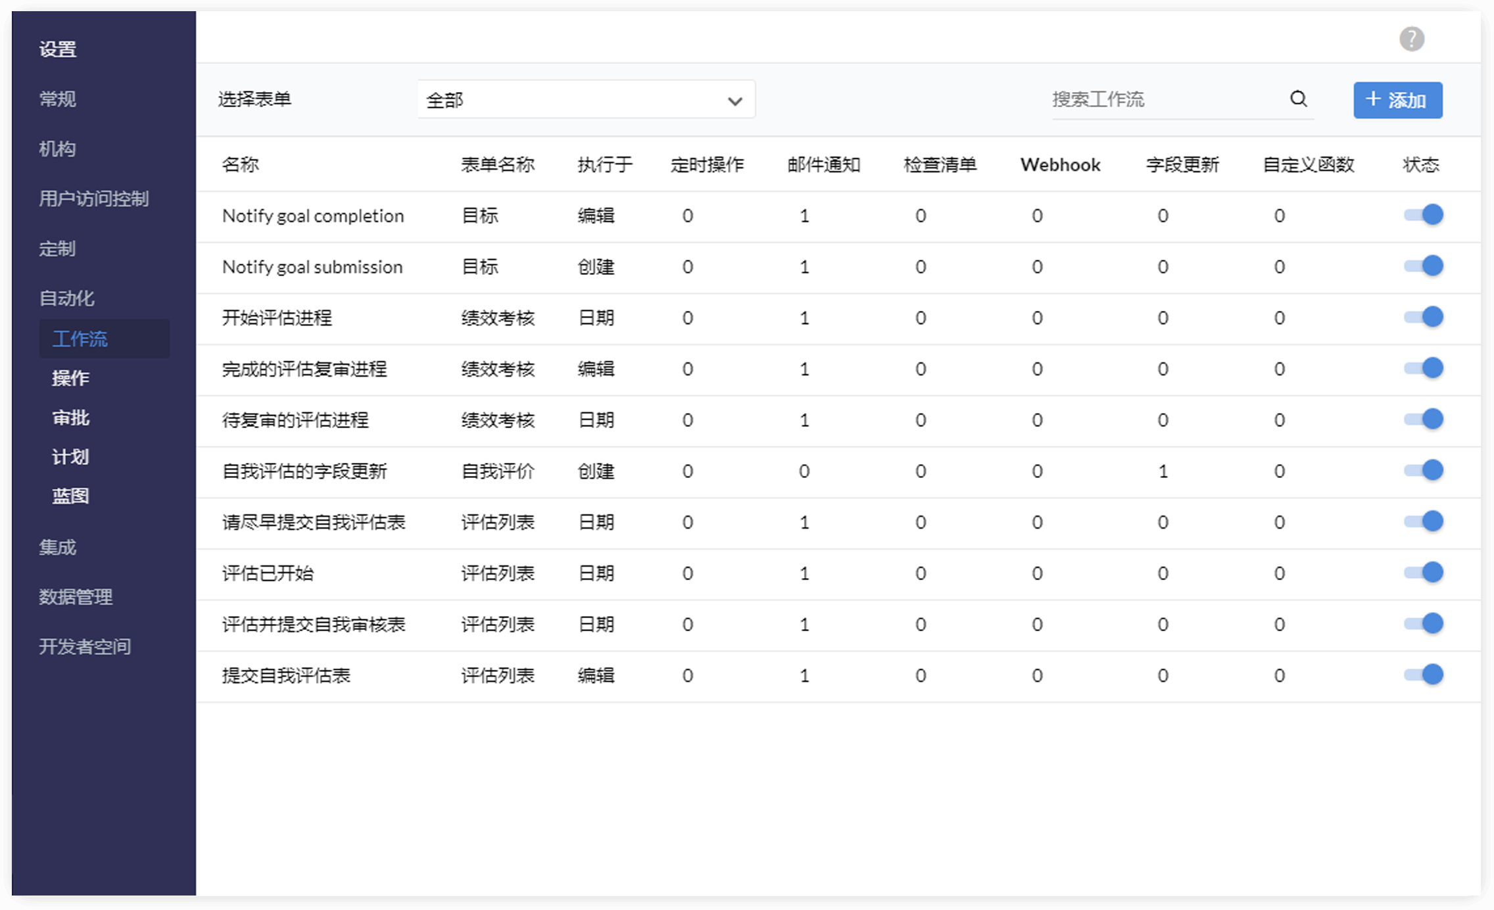
Task: Select the 工作流 sidebar item
Action: pos(80,339)
